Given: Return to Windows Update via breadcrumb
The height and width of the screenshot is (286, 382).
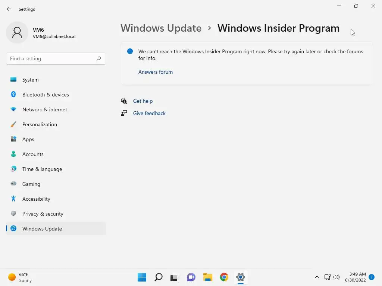Looking at the screenshot, I should [161, 28].
